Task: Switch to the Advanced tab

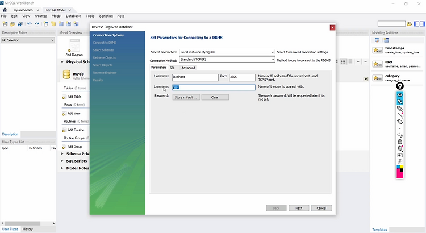Action: coord(188,68)
